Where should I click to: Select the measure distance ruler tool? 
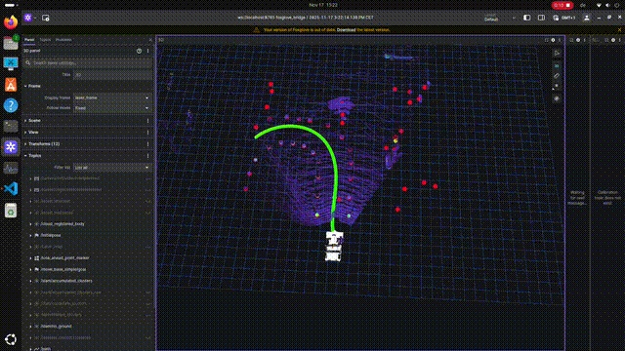click(x=557, y=76)
